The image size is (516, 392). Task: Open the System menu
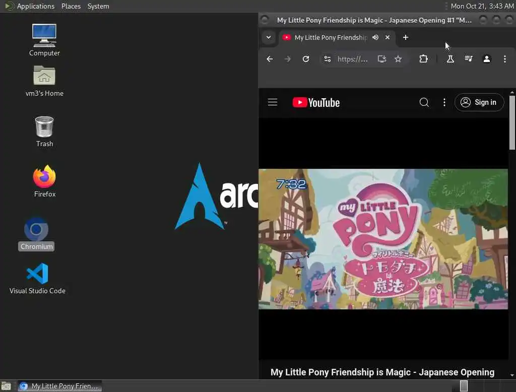tap(98, 6)
